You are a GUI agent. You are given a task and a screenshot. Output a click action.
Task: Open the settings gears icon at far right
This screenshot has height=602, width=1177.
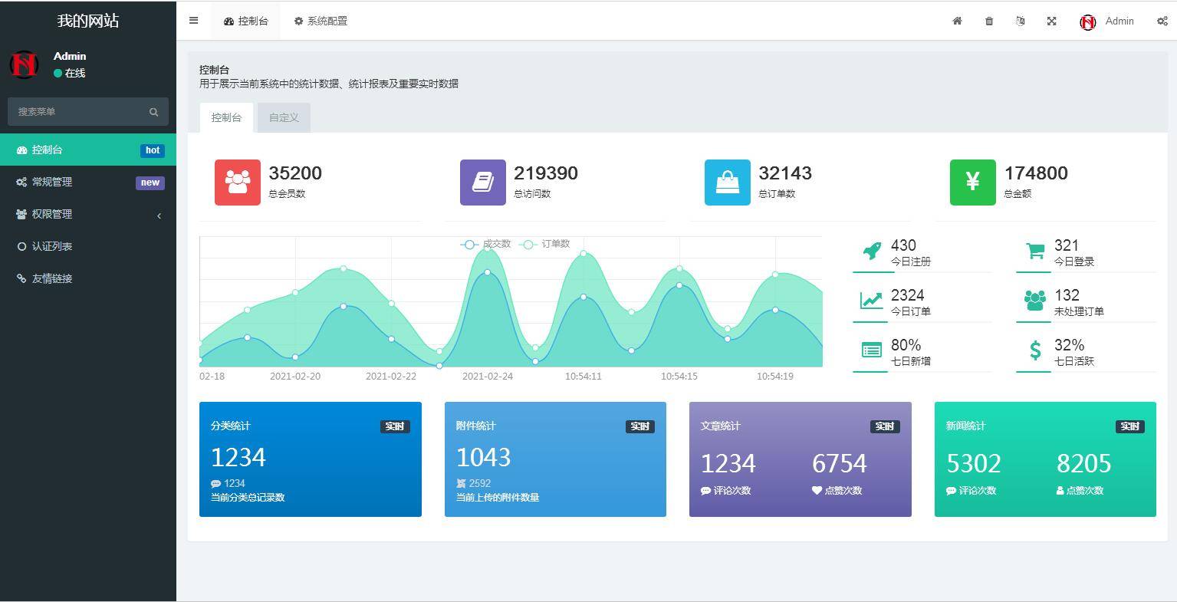(1162, 21)
